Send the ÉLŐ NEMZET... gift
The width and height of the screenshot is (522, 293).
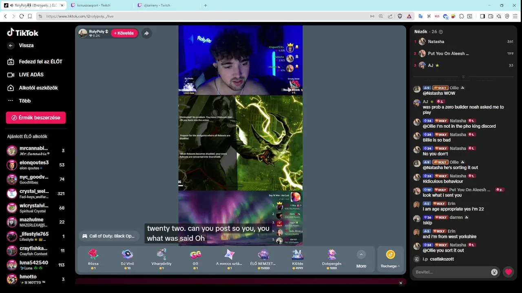pos(263,259)
